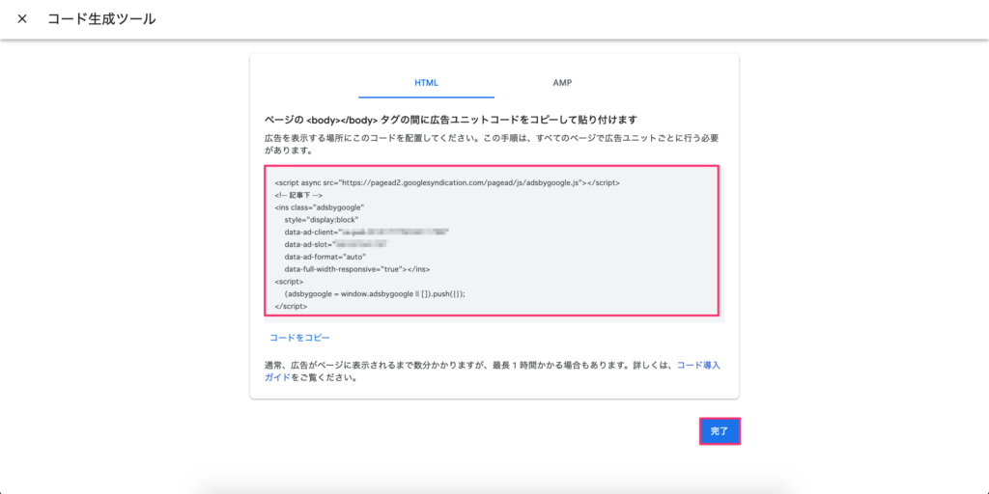Click the data-ad-format="auto" line
Viewport: 989px width, 494px height.
[x=325, y=257]
